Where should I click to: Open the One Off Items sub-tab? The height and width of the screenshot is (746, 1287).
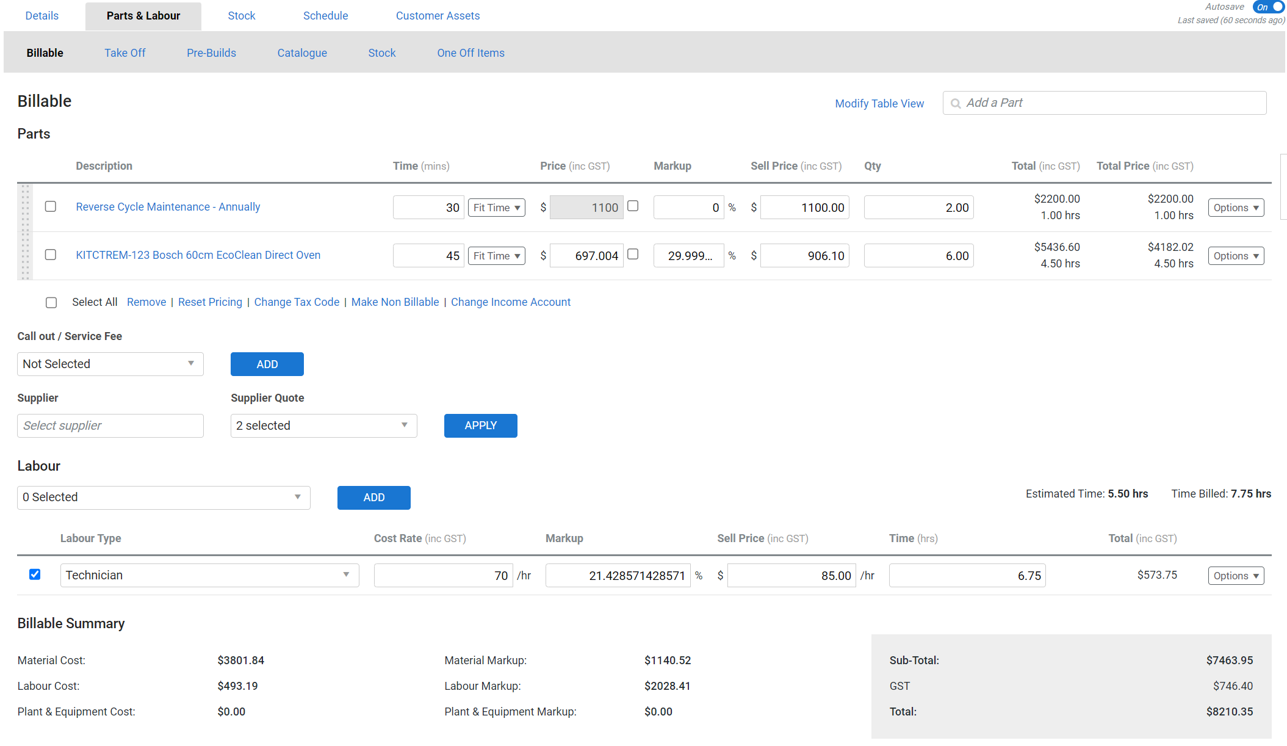tap(470, 53)
